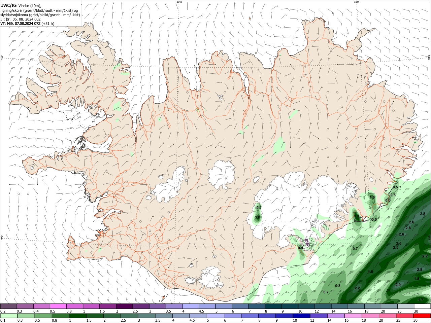Click the "25" label in the upper snow scale
This screenshot has height=323, width=431.
click(x=399, y=311)
